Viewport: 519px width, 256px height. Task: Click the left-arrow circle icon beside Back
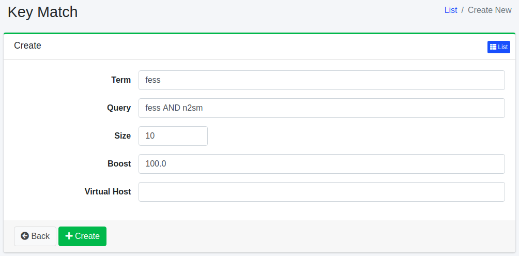[25, 236]
